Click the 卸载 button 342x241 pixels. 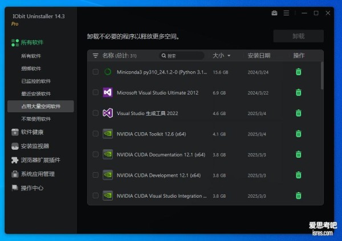point(298,36)
